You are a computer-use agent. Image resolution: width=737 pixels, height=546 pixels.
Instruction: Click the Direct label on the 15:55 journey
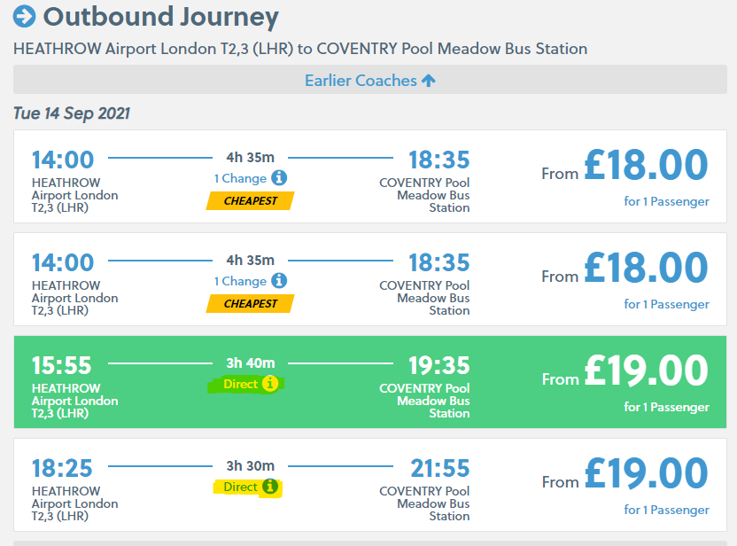coord(240,384)
